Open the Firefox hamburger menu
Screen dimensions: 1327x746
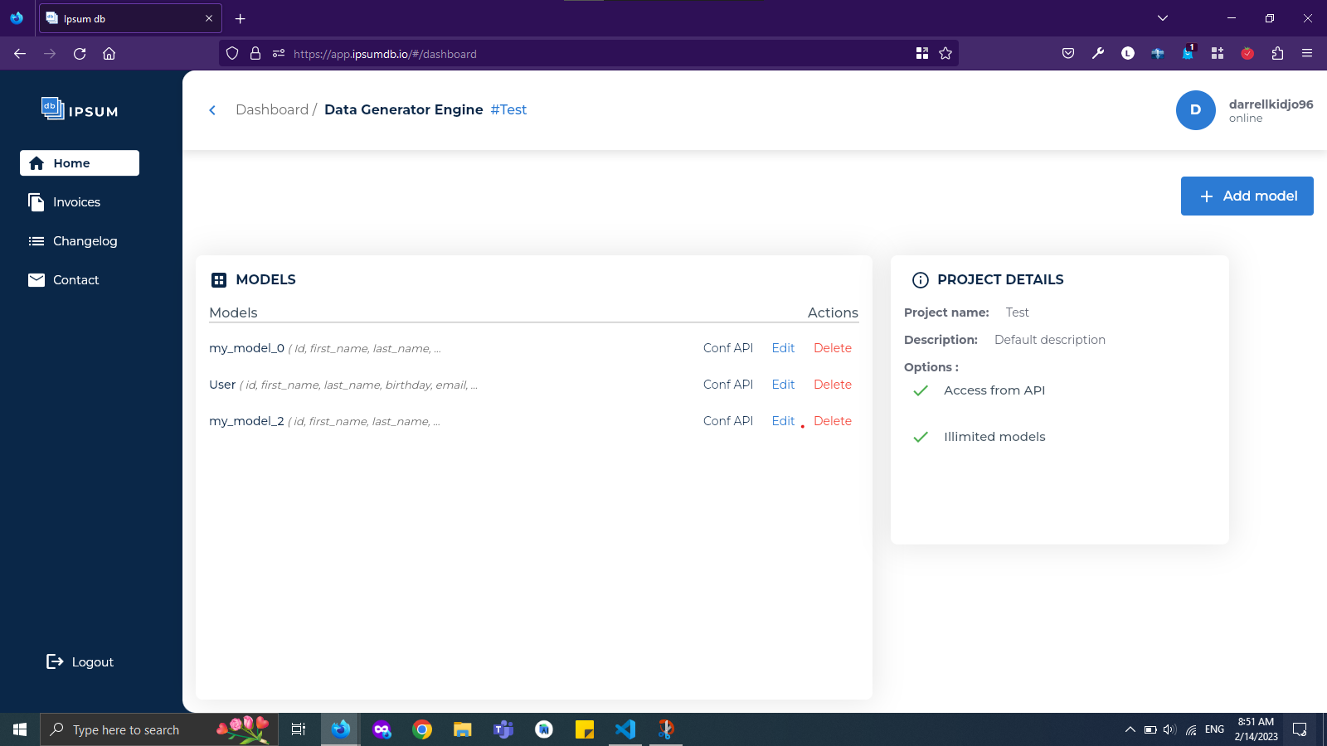1307,54
